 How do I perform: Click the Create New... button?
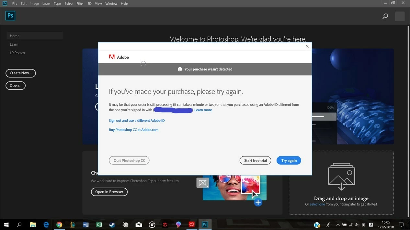pyautogui.click(x=21, y=73)
